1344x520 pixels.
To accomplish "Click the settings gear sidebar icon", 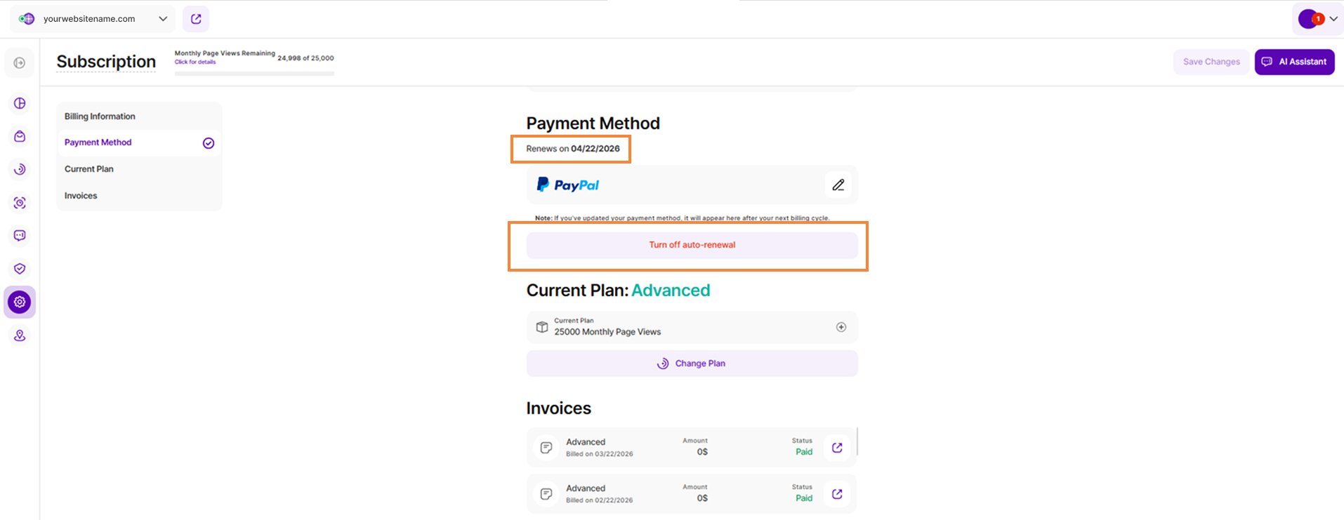I will [20, 302].
